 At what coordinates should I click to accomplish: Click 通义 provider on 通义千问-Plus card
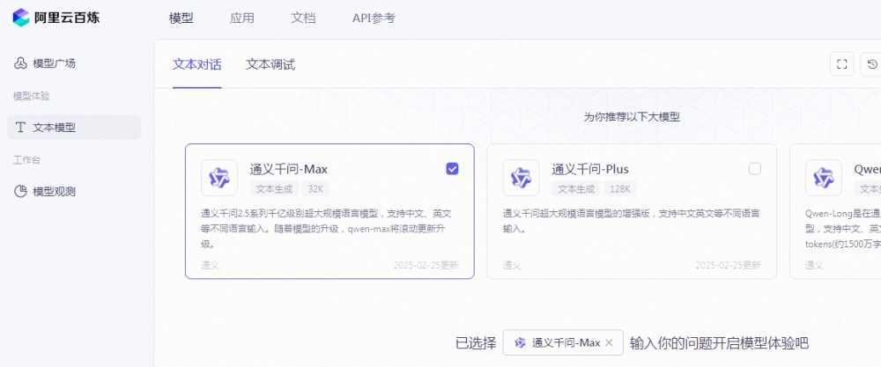tap(512, 265)
